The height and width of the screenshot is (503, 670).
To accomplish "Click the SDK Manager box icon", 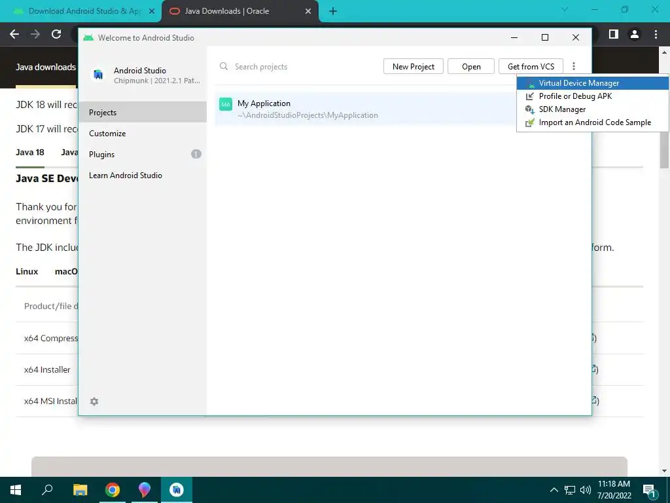I will [x=530, y=109].
